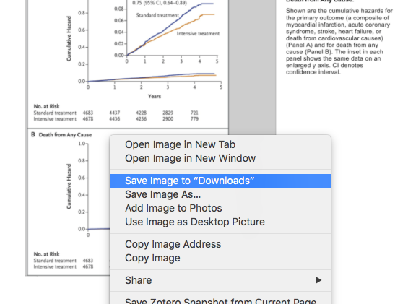408x304 pixels.
Task: Click the value 4437 in risk table
Action: pyautogui.click(x=115, y=113)
